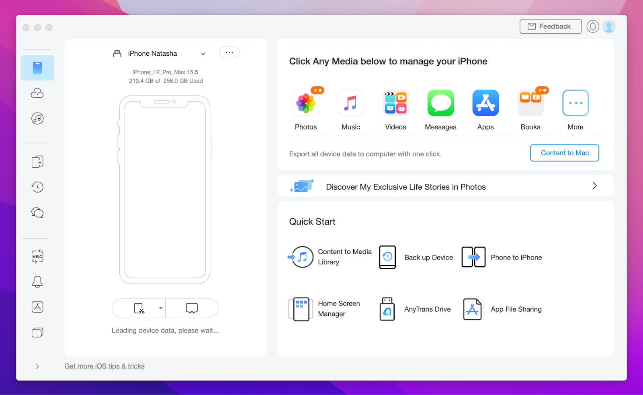Screen dimensions: 643x395
Task: Open the iTunes Library music sidebar icon
Action: click(37, 118)
